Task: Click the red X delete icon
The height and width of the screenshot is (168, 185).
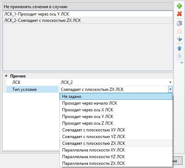Action: pyautogui.click(x=179, y=14)
